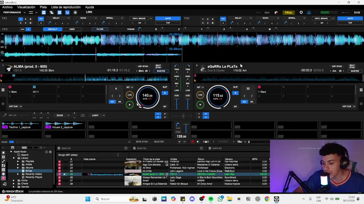Refresh the Apple Music library icon
This screenshot has height=204, width=364.
50,152
